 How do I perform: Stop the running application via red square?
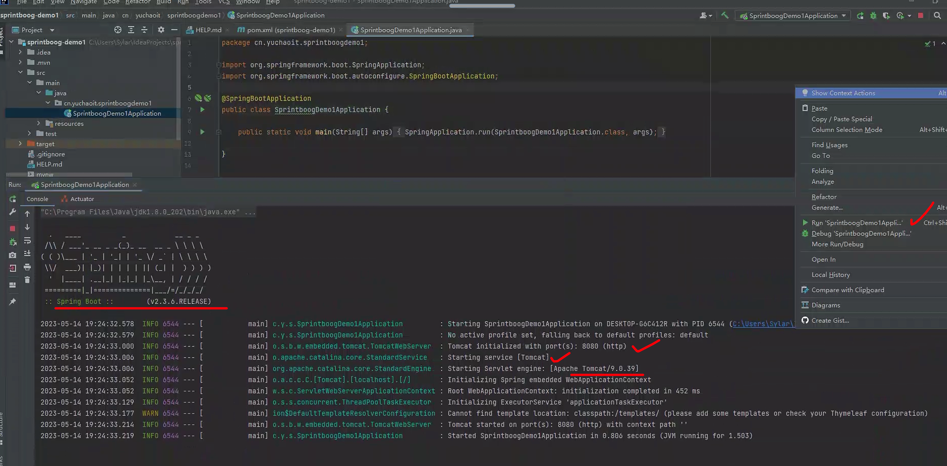pyautogui.click(x=13, y=228)
